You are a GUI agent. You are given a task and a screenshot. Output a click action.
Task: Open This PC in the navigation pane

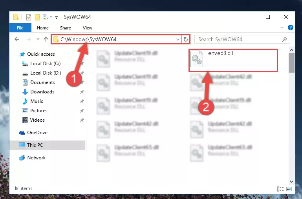48,145
